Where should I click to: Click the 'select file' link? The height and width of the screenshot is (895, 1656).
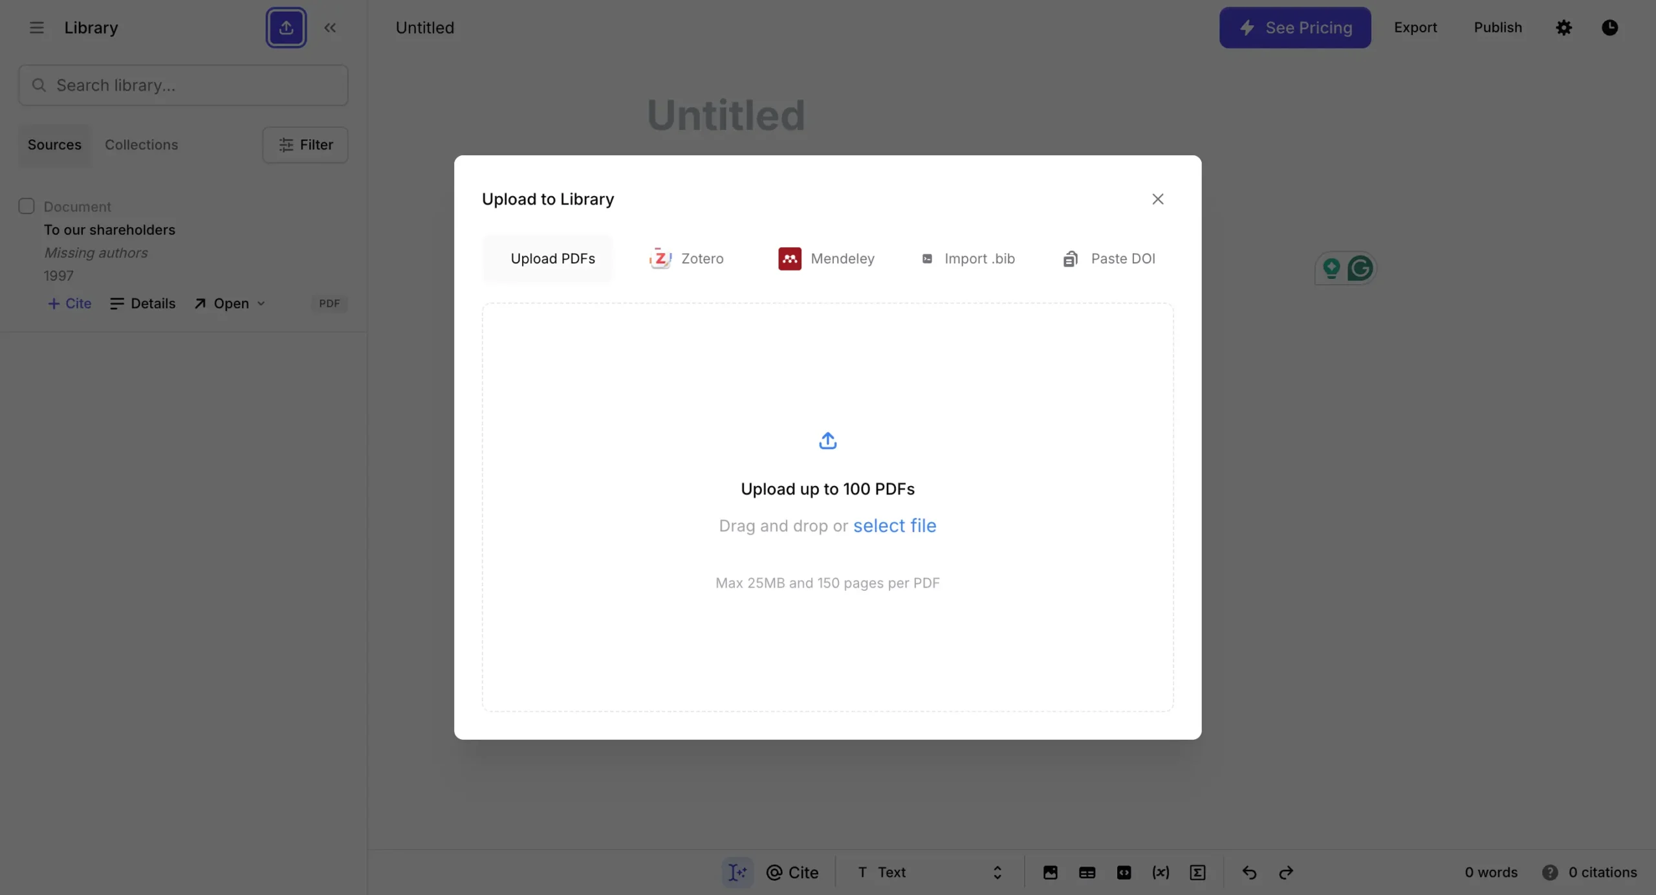(x=895, y=525)
